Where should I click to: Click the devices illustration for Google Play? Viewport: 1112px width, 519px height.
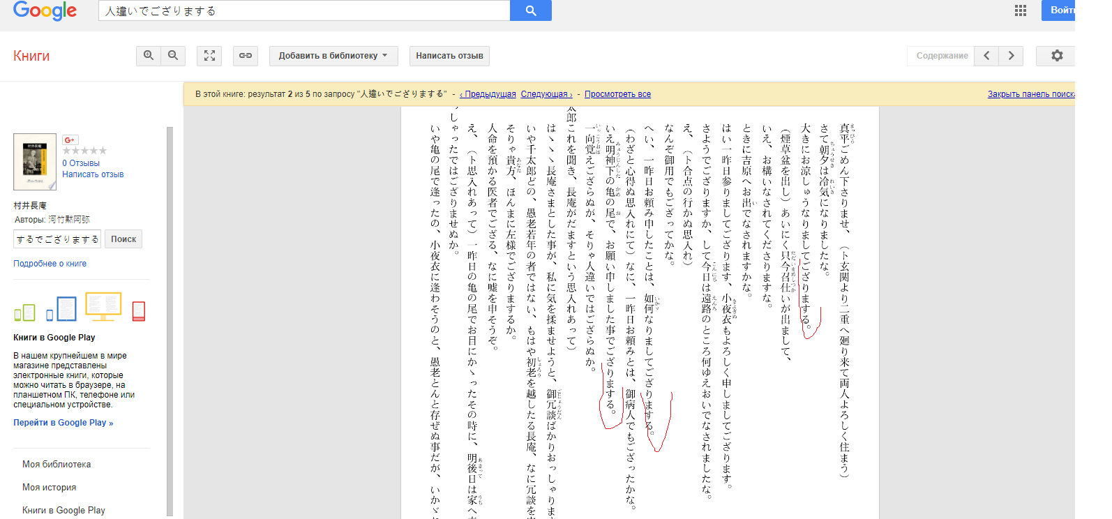(80, 307)
